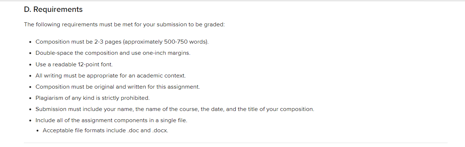
Task: Click the bullet about appropriate academic context writing
Action: coord(110,76)
